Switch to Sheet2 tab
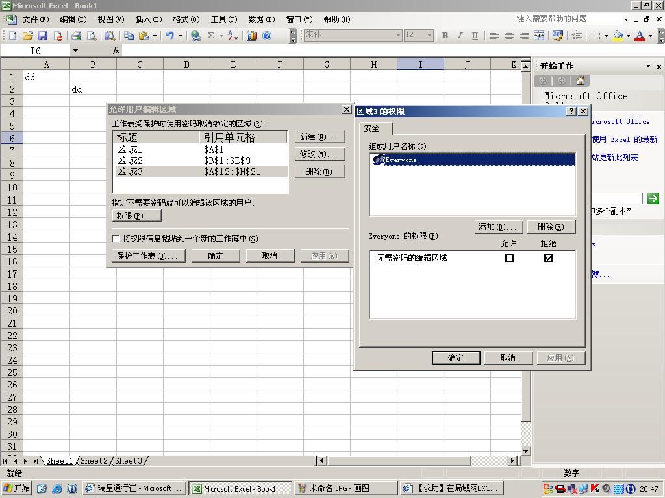The width and height of the screenshot is (665, 498). point(94,461)
